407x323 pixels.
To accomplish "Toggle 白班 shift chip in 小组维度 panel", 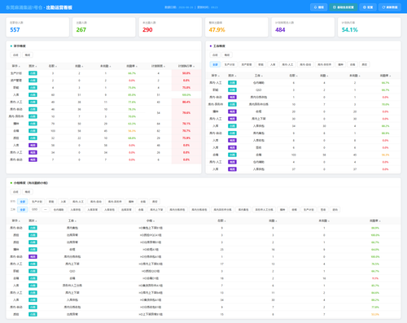I will pyautogui.click(x=15, y=192).
